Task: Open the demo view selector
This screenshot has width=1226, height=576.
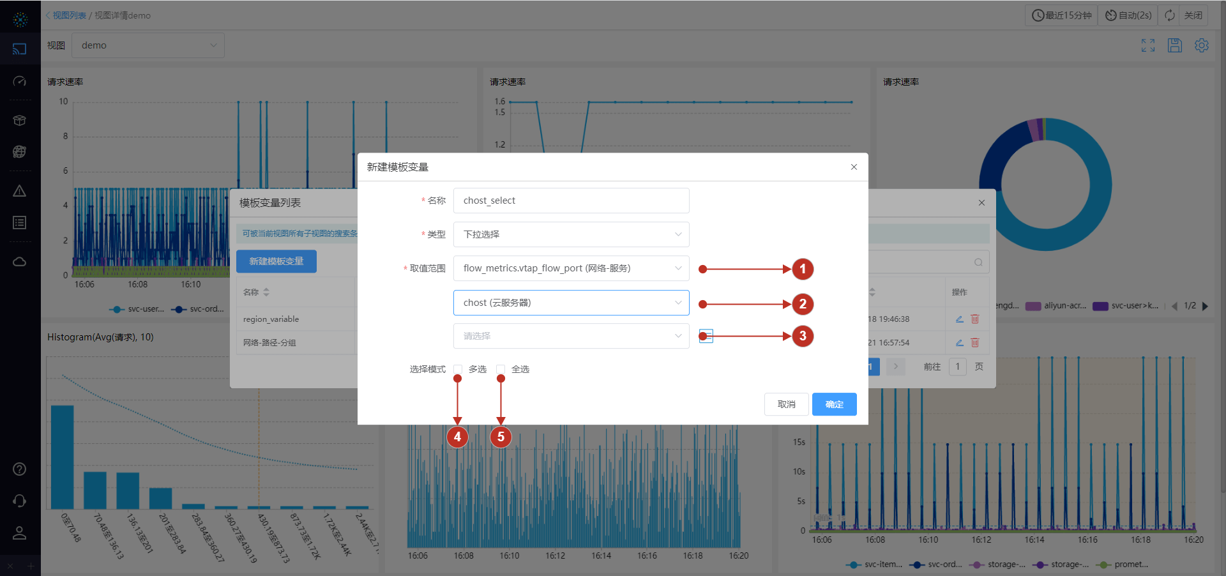Action: pos(148,45)
